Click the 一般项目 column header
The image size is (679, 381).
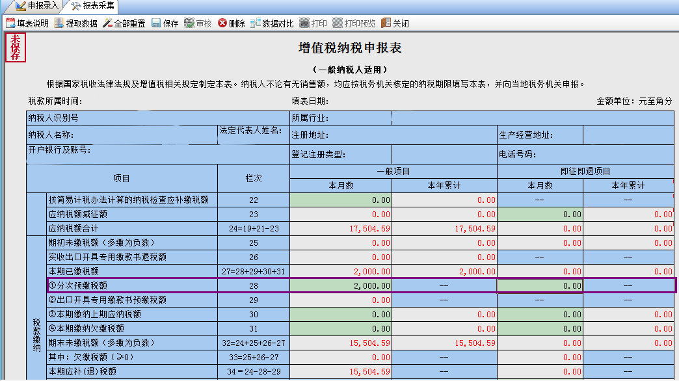click(393, 171)
